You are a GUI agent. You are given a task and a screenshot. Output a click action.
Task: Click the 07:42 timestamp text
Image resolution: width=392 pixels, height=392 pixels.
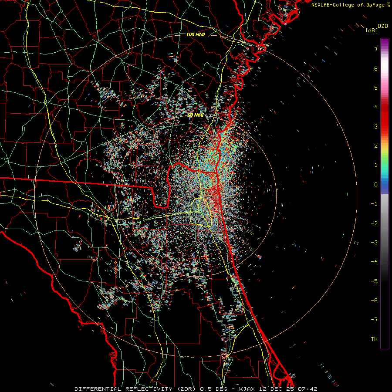(x=307, y=389)
